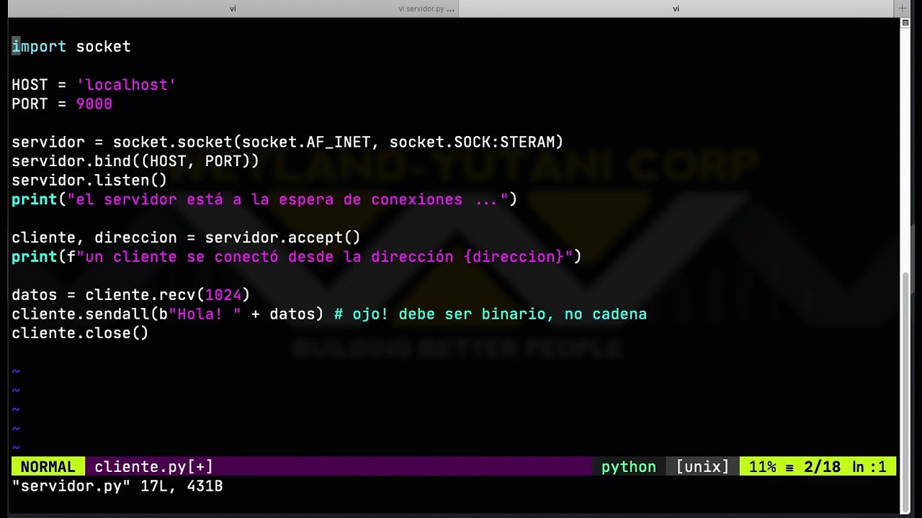Click the servidor.listen() line

pyautogui.click(x=89, y=181)
